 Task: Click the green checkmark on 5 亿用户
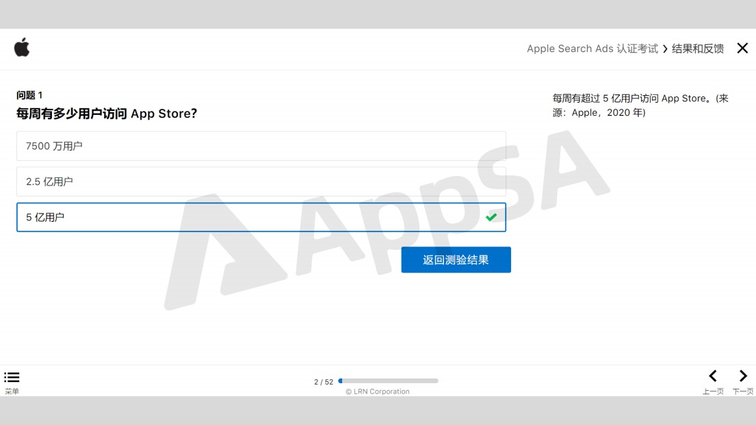pyautogui.click(x=491, y=217)
